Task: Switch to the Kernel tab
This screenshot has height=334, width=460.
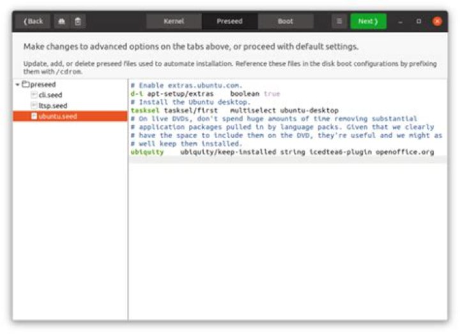Action: pyautogui.click(x=174, y=22)
